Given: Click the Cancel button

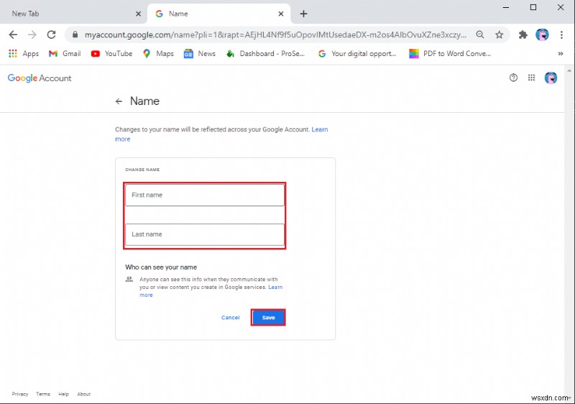Looking at the screenshot, I should 230,318.
